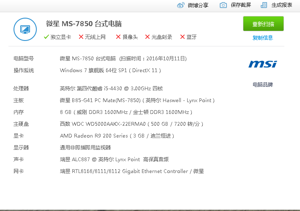Click the 显示器 row label
Image resolution: width=300 pixels, height=211 pixels.
pyautogui.click(x=21, y=148)
